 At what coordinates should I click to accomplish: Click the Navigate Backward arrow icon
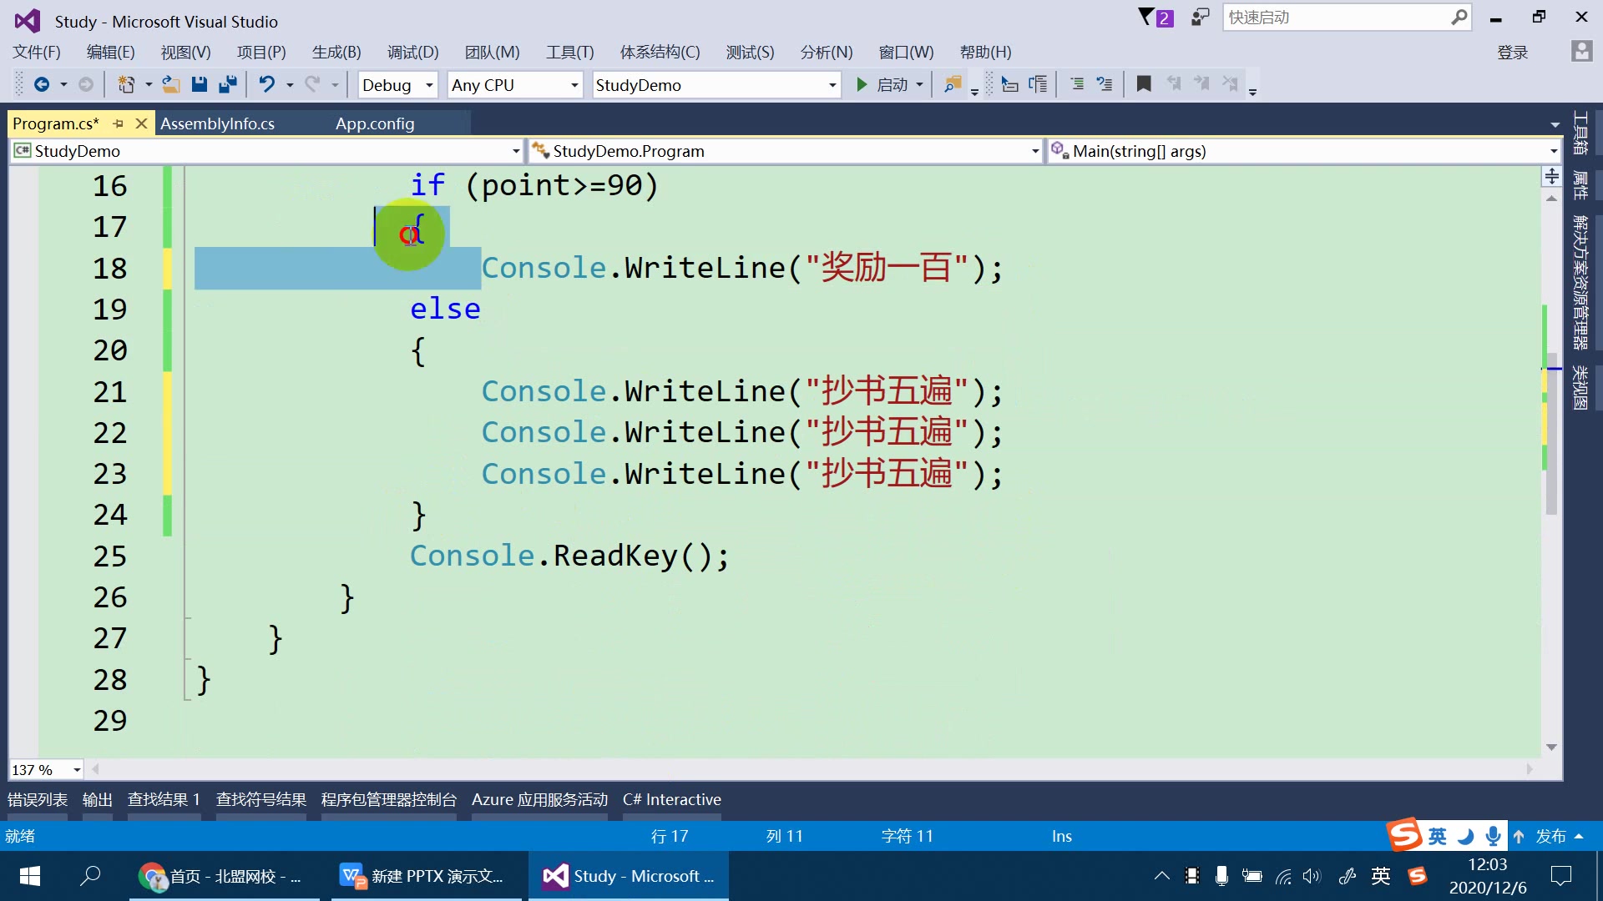point(42,84)
